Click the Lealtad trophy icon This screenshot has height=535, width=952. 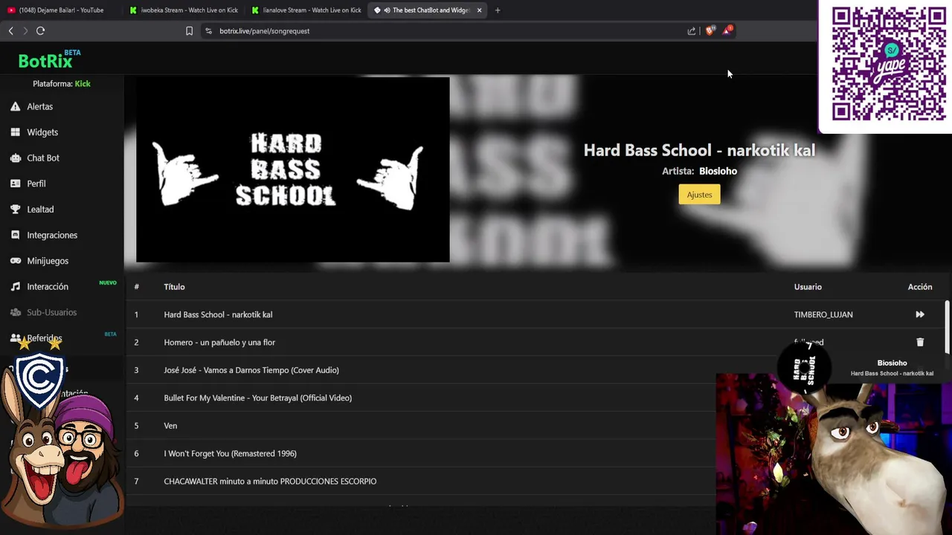(x=15, y=210)
